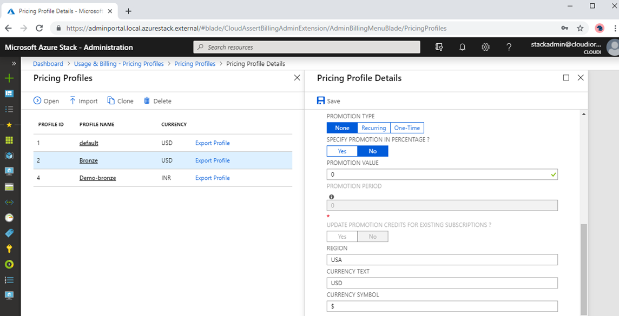Delete the selected pricing profile
The height and width of the screenshot is (316, 619).
(157, 100)
